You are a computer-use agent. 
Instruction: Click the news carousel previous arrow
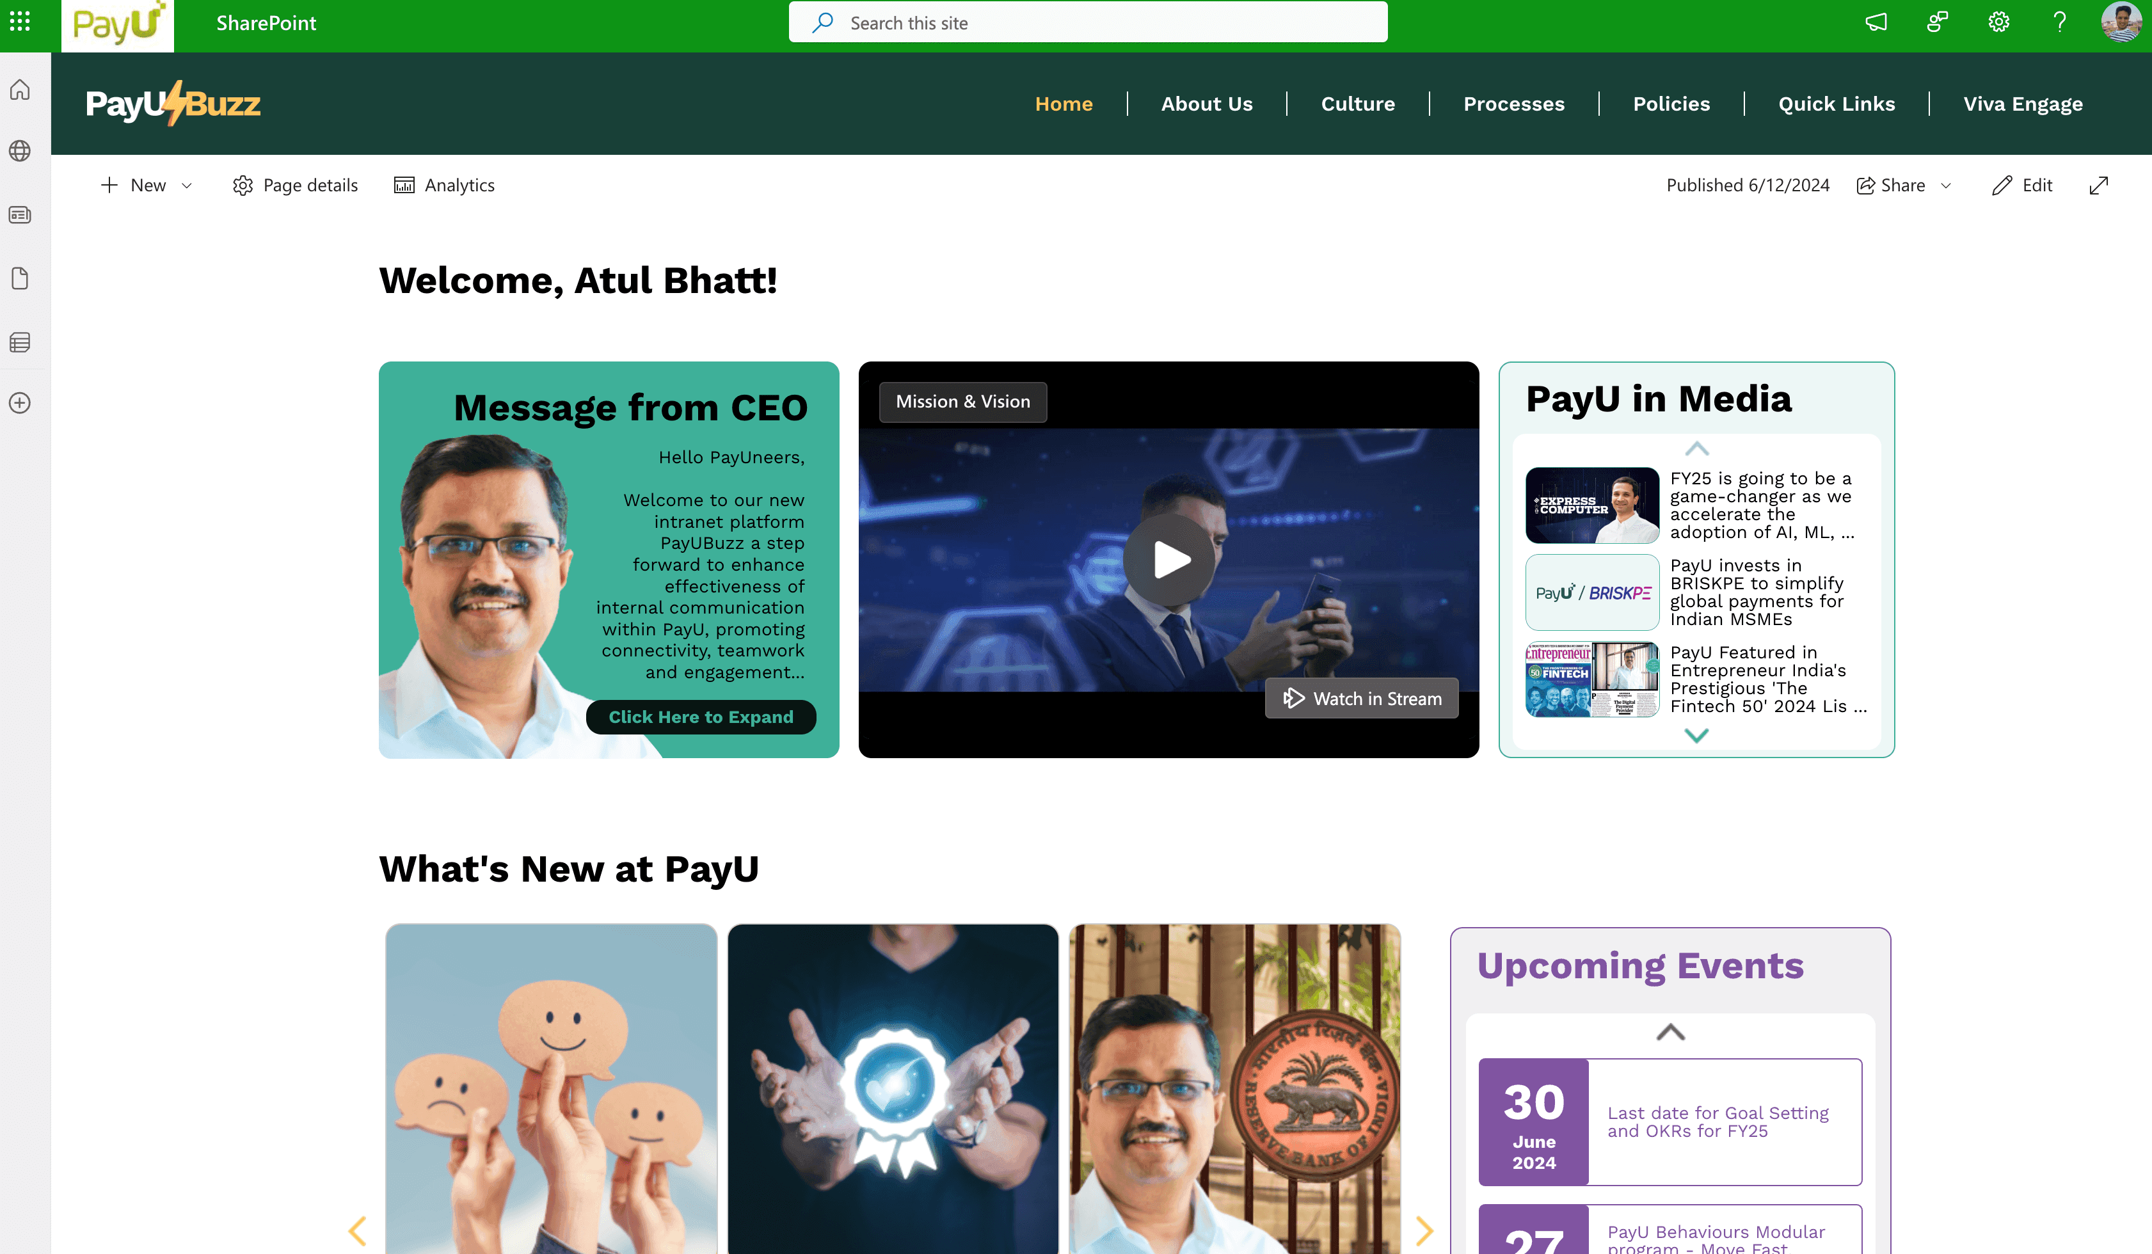(358, 1231)
